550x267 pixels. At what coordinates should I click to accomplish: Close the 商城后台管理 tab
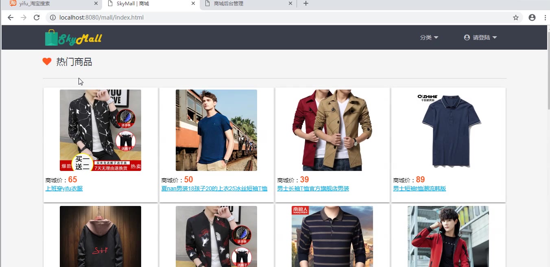click(x=290, y=3)
